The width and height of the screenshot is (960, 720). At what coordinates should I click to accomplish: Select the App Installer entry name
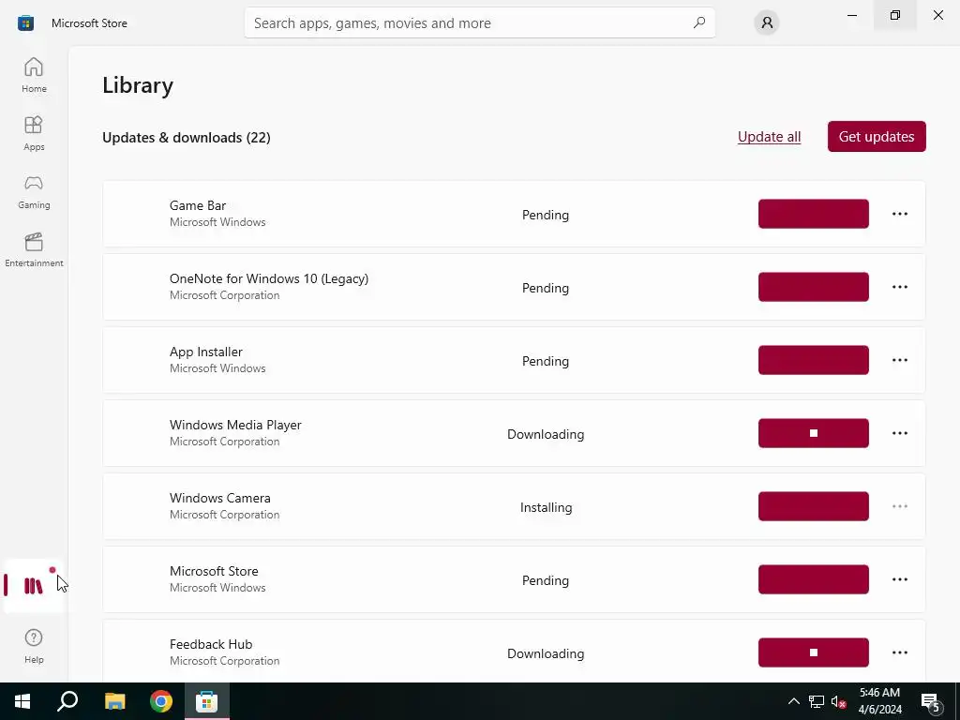click(x=205, y=352)
